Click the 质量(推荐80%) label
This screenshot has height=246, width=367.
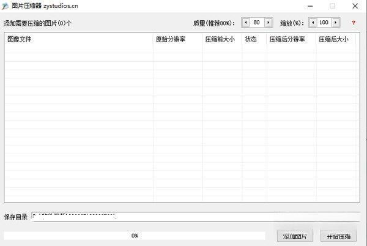click(214, 23)
